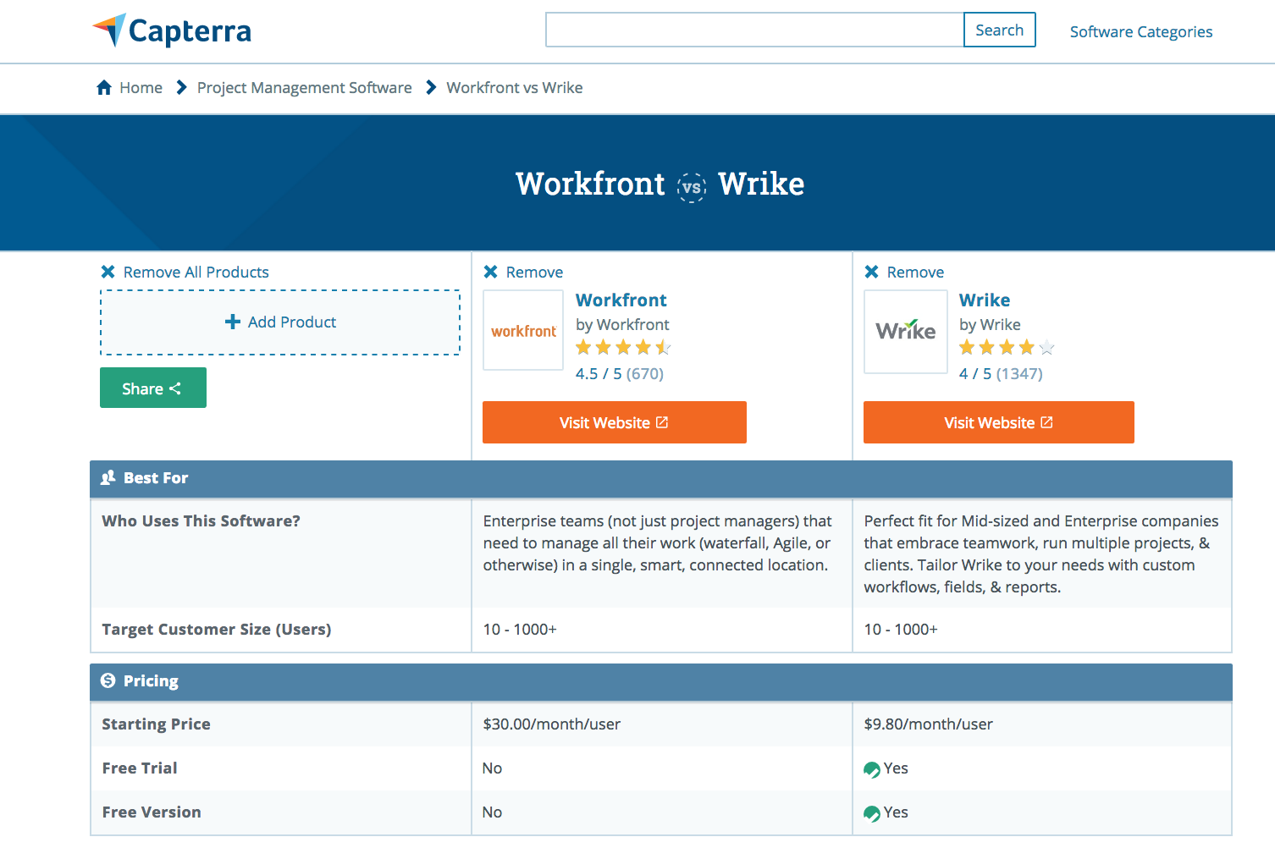The width and height of the screenshot is (1275, 848).
Task: Click the Home house icon in breadcrumb
Action: click(104, 87)
